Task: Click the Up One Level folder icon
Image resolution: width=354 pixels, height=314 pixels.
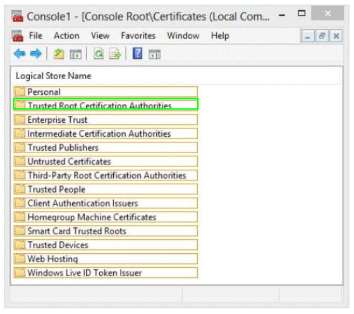Action: [x=59, y=54]
